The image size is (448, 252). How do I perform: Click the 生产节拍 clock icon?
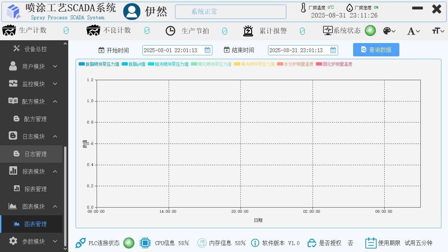click(x=170, y=31)
